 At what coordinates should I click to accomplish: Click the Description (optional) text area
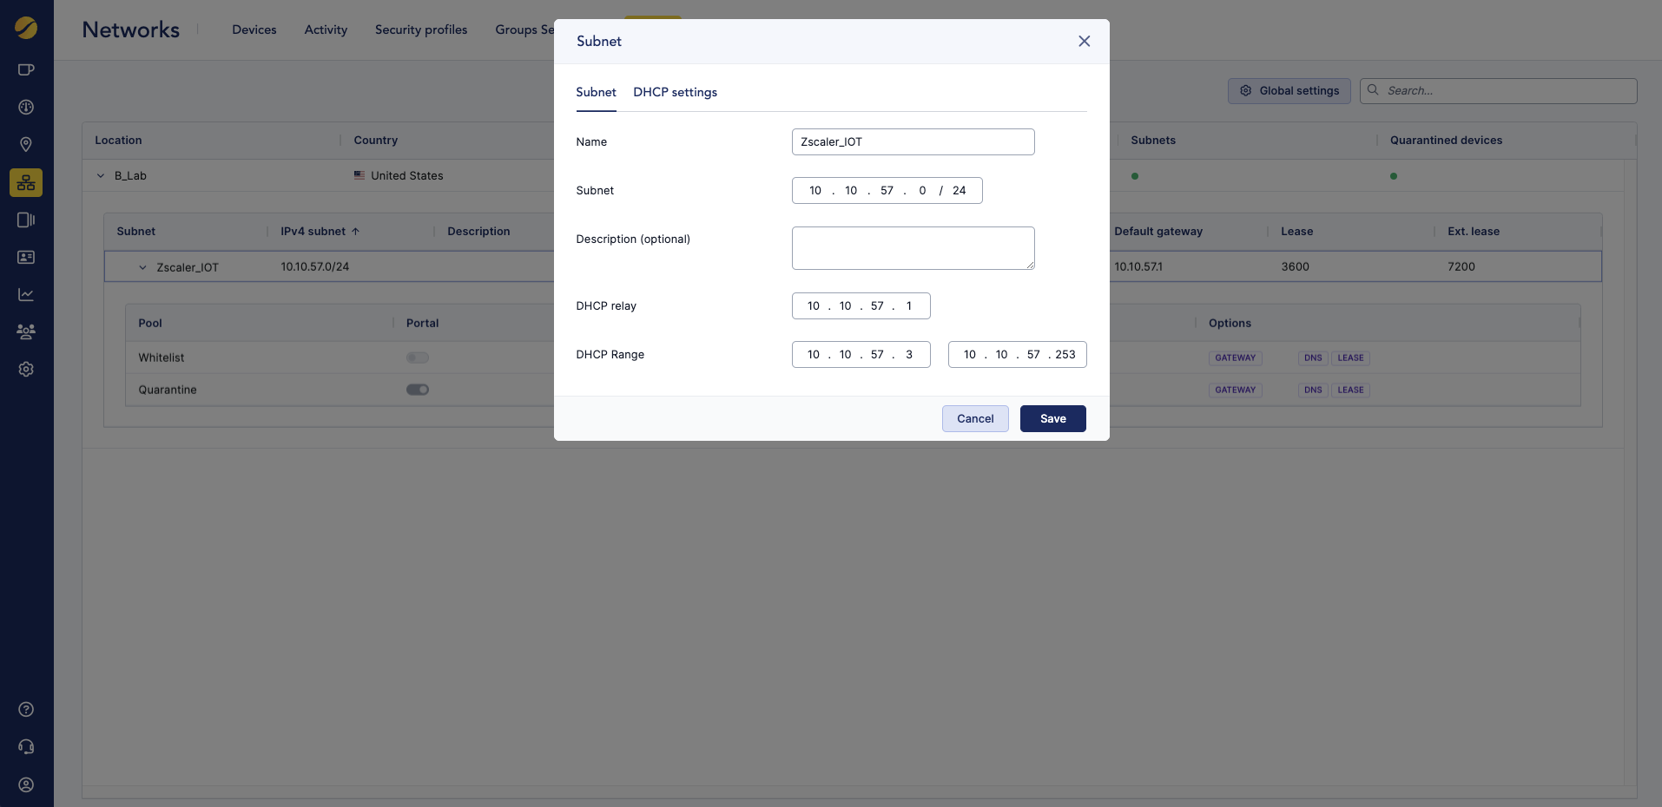[913, 248]
